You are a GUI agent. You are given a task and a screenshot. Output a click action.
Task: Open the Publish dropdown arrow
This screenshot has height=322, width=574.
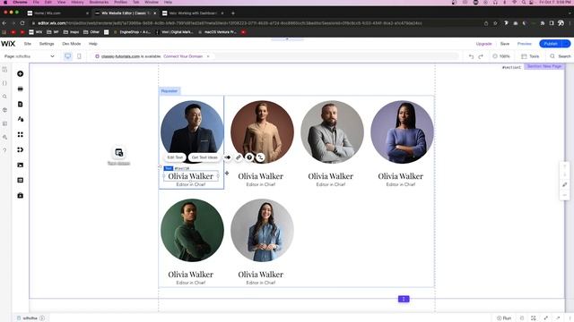pyautogui.click(x=567, y=44)
